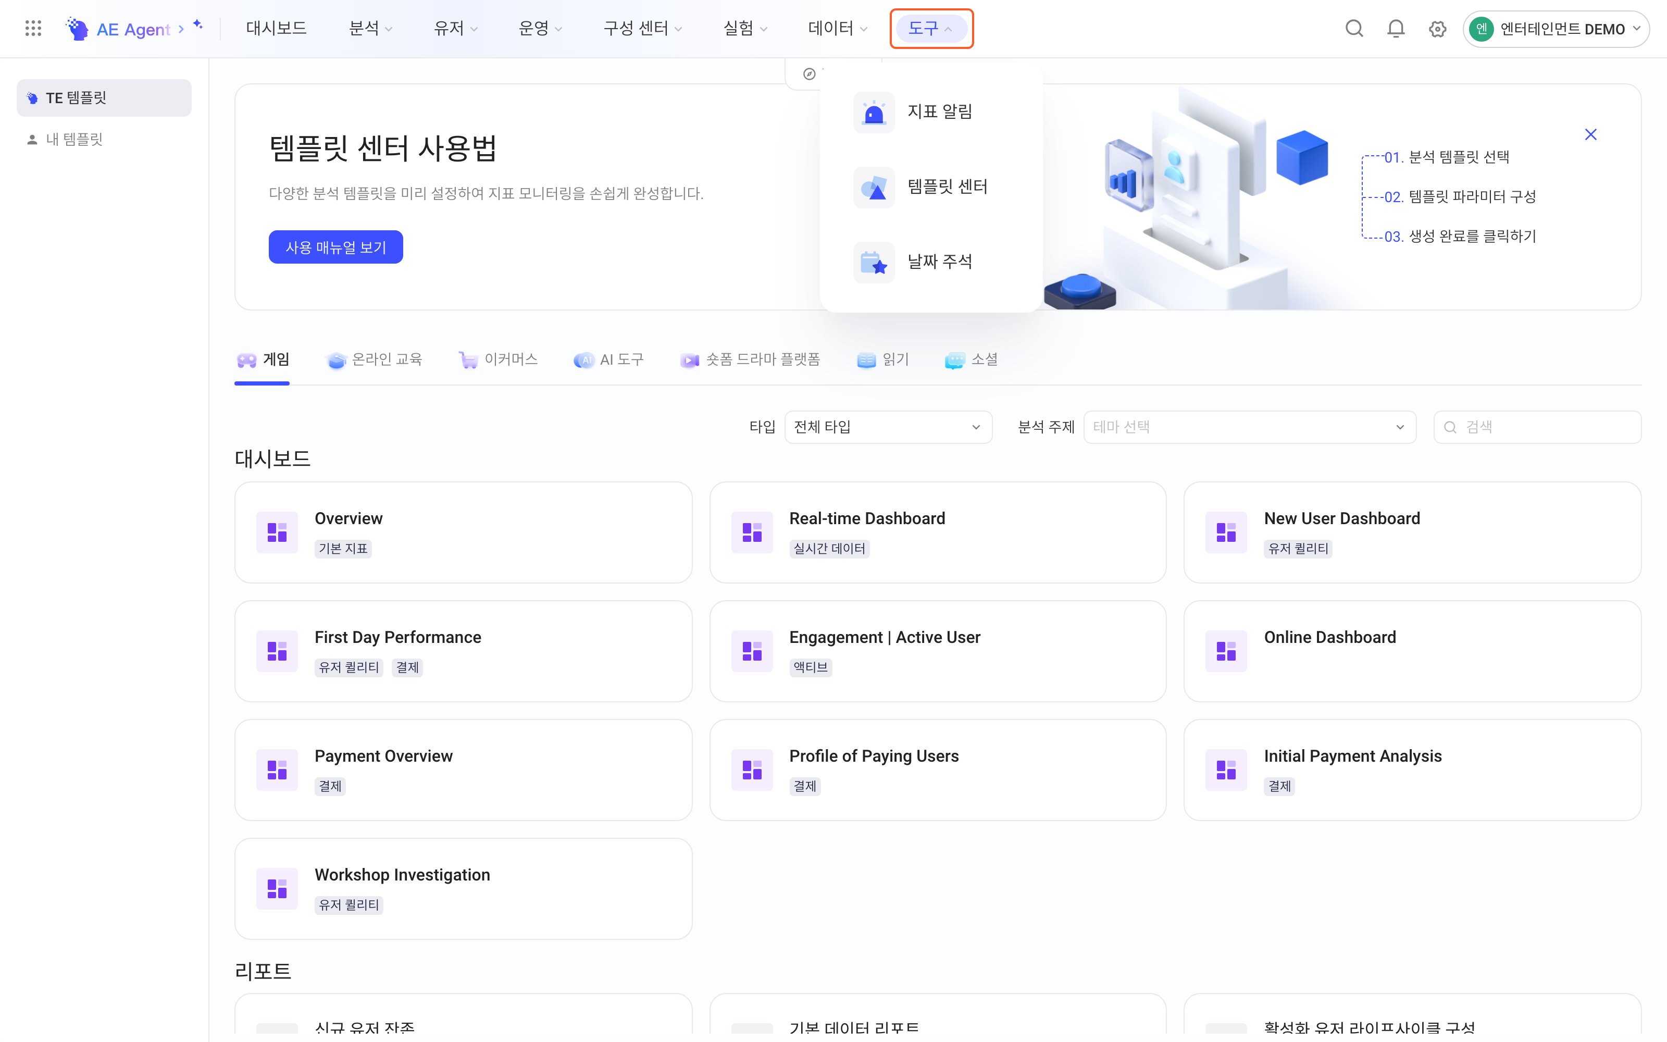Collapse the 도구 nav menu

pos(930,28)
